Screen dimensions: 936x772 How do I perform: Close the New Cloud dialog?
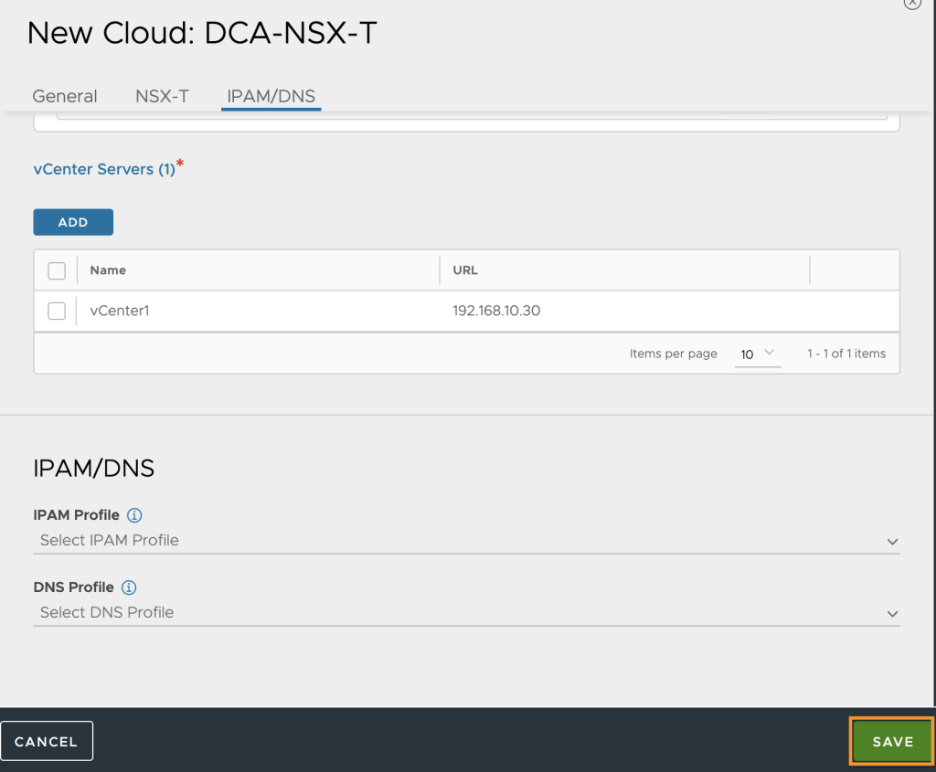click(x=912, y=3)
